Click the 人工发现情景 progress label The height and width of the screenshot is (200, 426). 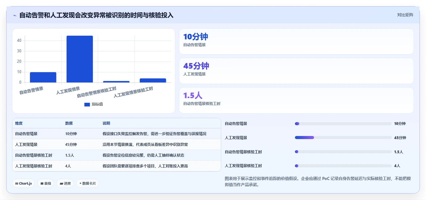pos(236,138)
